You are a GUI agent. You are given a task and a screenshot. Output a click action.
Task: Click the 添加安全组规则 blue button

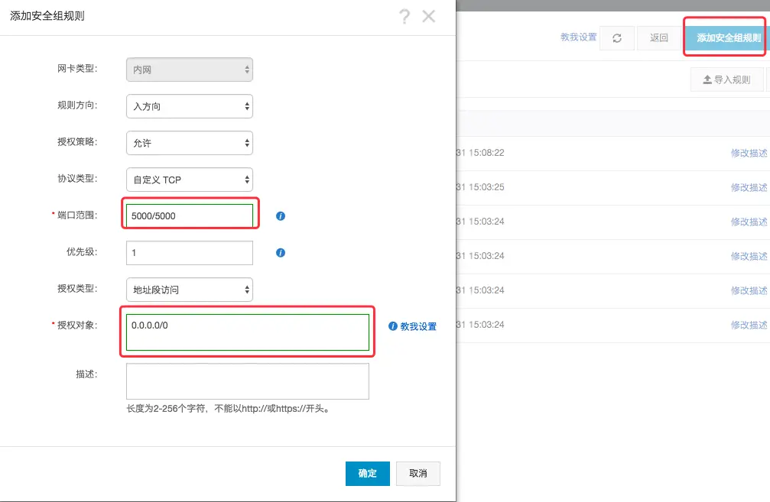[726, 37]
